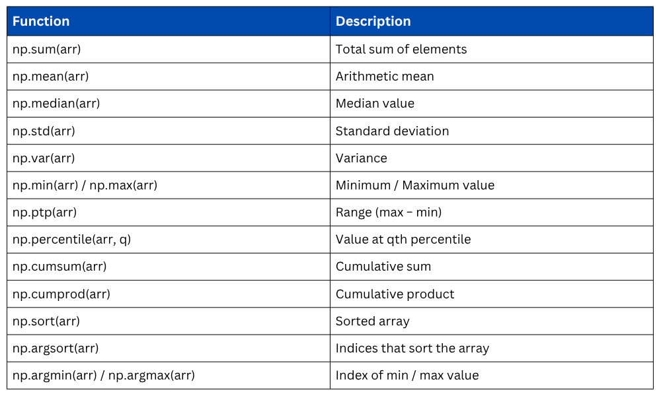Select the np.argsort(arr) cell
The width and height of the screenshot is (661, 396).
[x=56, y=348]
